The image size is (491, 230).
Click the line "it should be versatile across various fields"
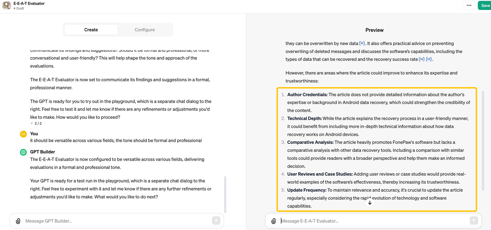(x=116, y=141)
